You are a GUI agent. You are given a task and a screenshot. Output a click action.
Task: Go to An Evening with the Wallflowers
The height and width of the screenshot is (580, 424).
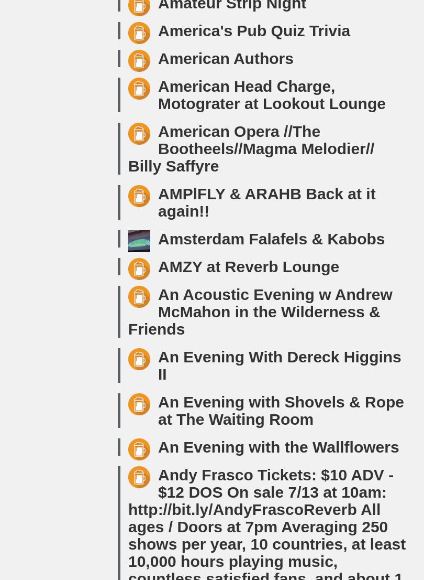pos(278,447)
